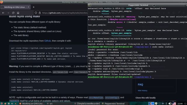Click the '-Wmaybe-uninitialized' warning text

pyautogui.click(x=122, y=20)
